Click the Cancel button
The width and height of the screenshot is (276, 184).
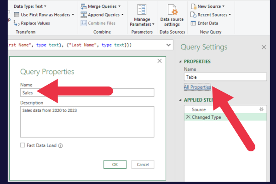click(x=143, y=165)
